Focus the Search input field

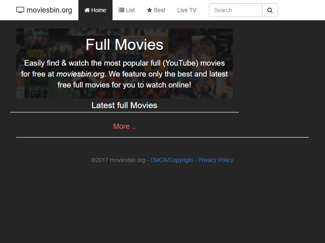point(236,10)
